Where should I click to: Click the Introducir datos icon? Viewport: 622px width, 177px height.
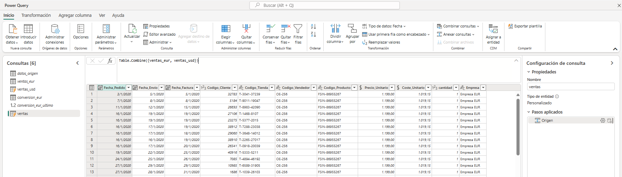pos(28,29)
